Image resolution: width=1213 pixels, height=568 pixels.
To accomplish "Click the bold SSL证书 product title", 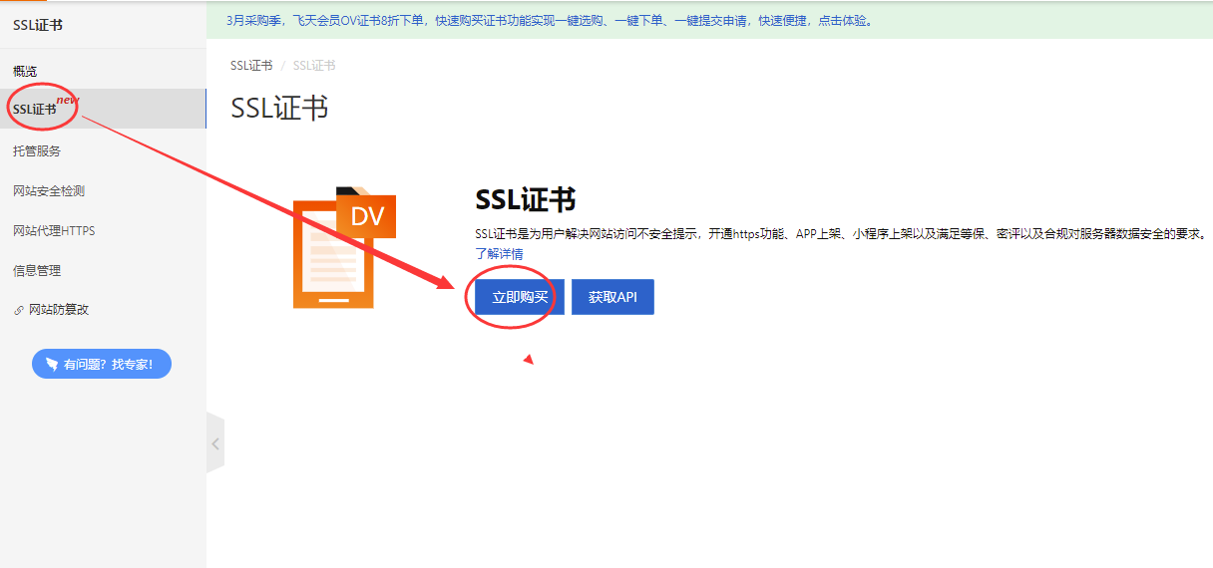I will pos(525,199).
